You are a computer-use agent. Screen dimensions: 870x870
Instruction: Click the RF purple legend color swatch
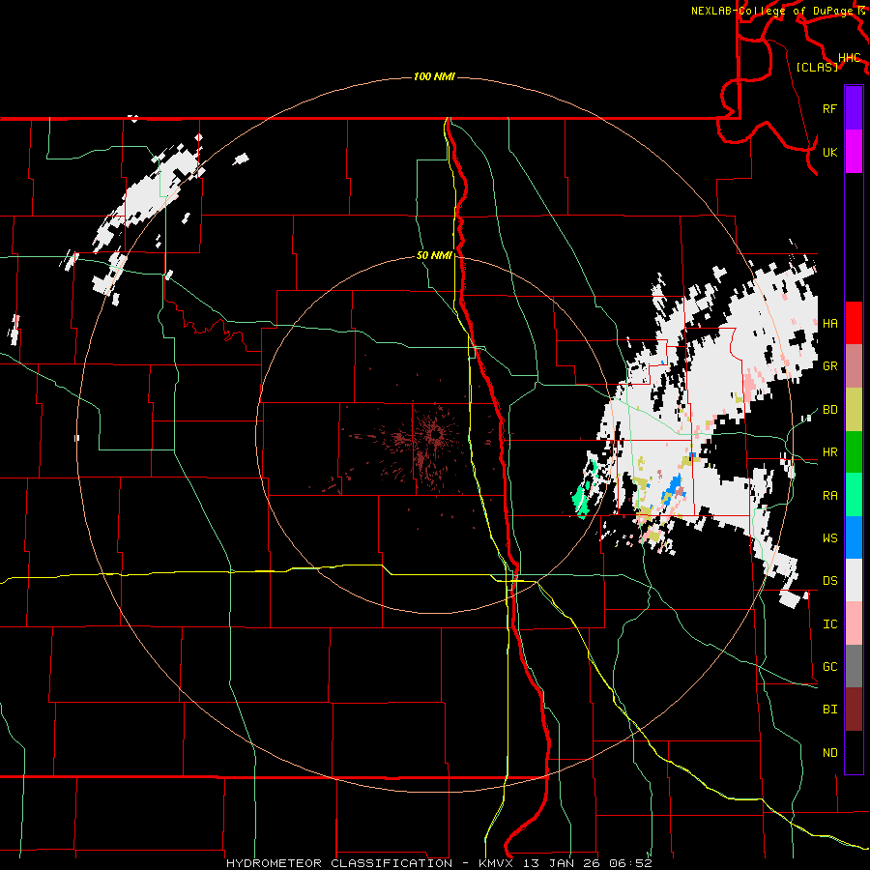(854, 108)
